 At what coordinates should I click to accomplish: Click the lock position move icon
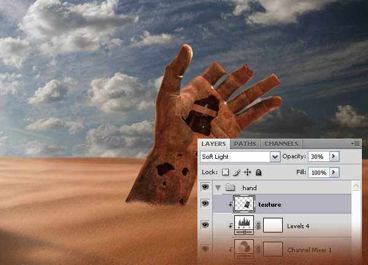point(247,172)
